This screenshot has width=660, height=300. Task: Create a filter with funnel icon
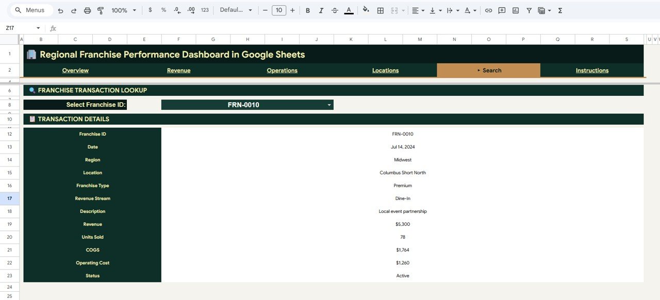click(529, 10)
